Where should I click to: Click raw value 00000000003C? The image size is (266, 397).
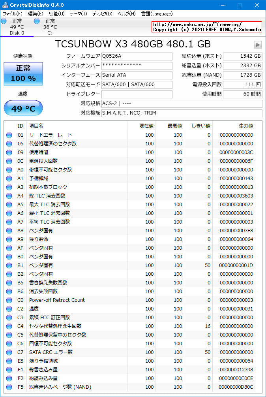236,152
